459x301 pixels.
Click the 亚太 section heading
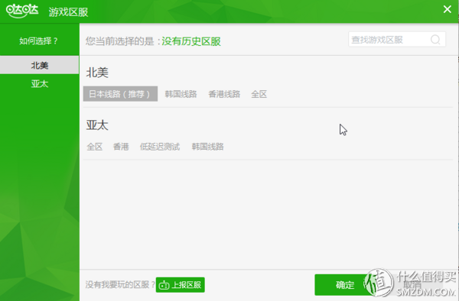tap(97, 125)
